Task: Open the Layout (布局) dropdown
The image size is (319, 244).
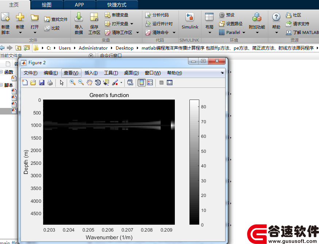Action: click(x=210, y=32)
